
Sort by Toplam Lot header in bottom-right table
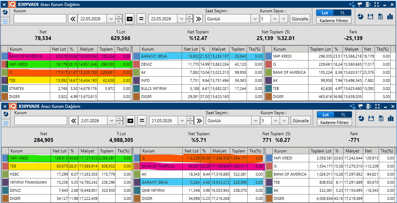[321, 151]
